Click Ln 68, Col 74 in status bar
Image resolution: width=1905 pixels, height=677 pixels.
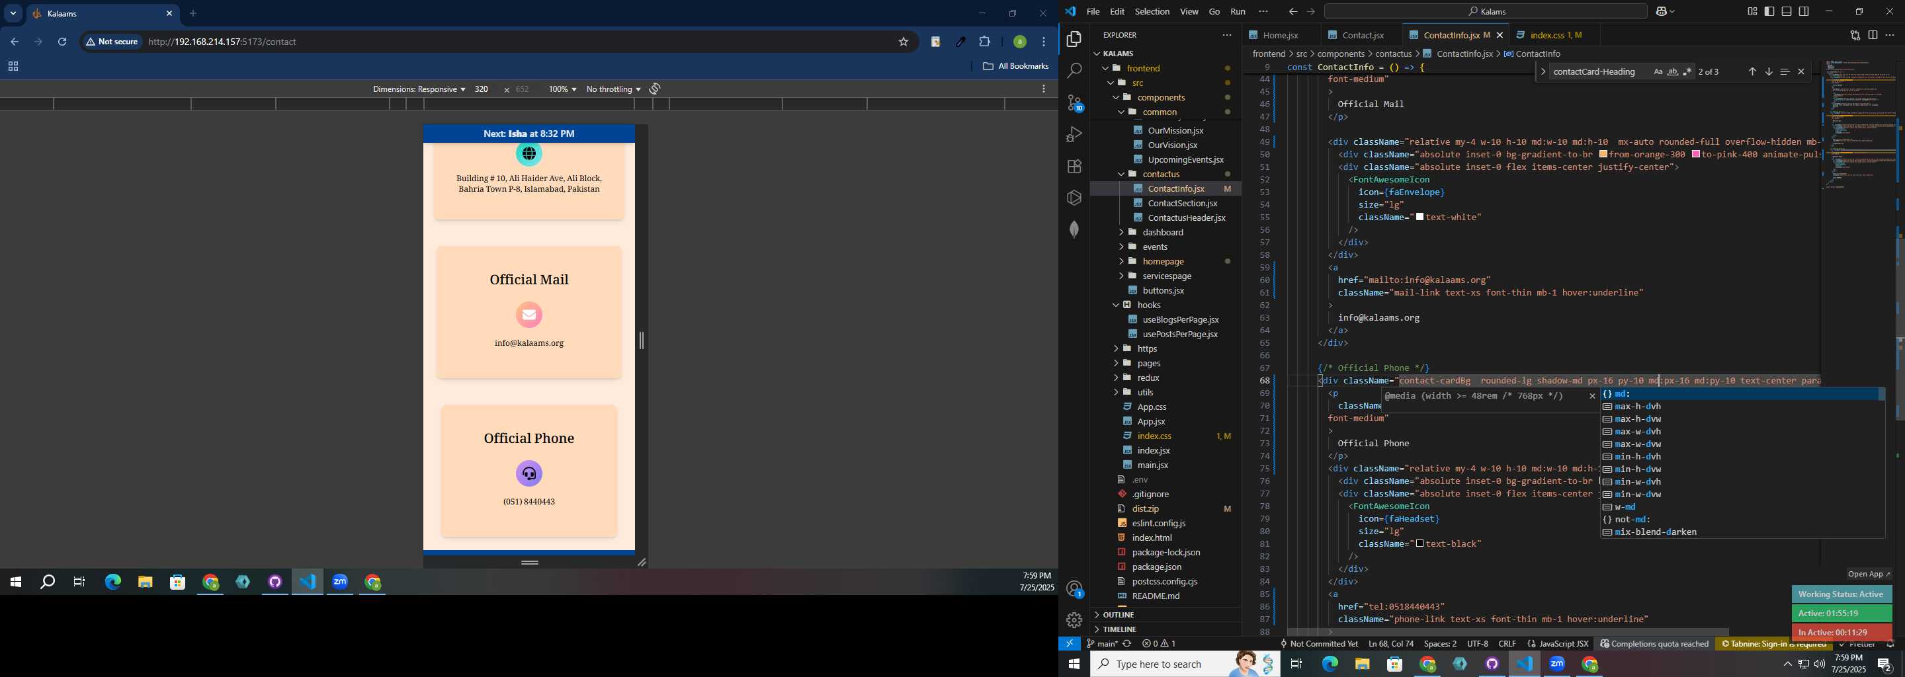click(x=1390, y=645)
